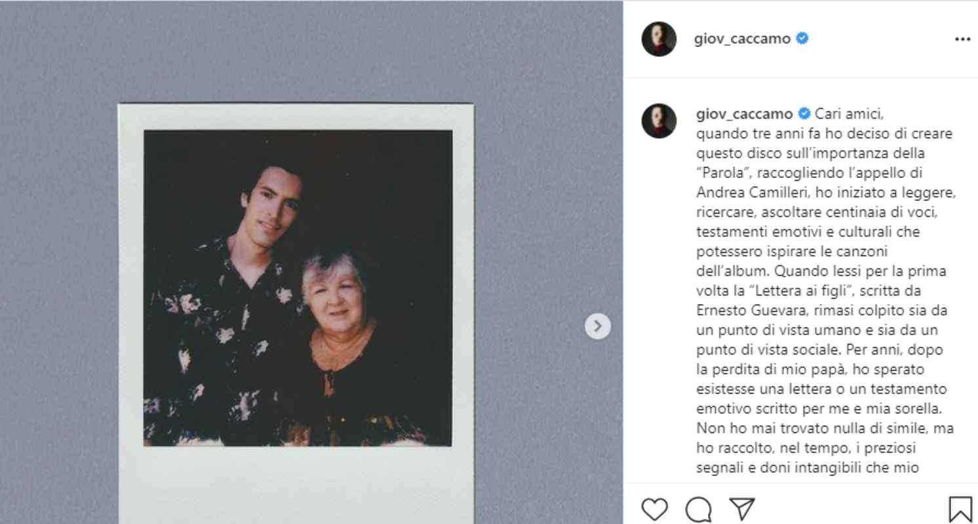This screenshot has width=978, height=524.
Task: Save post using the bookmark icon
Action: [x=960, y=509]
